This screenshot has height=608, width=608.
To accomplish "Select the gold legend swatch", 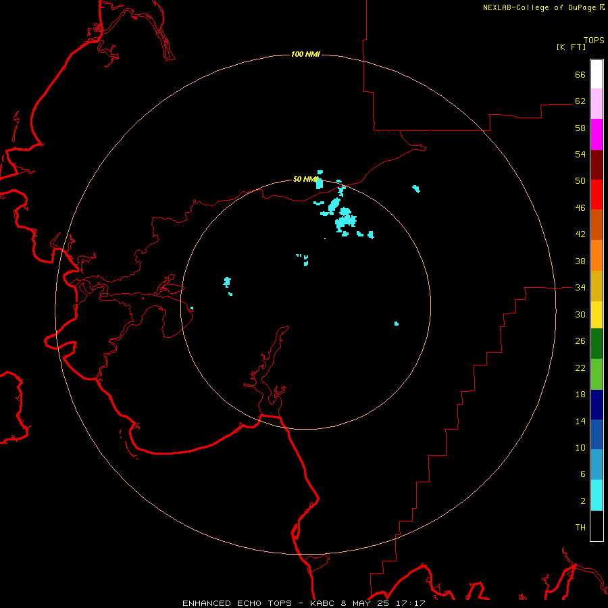I will tap(597, 286).
